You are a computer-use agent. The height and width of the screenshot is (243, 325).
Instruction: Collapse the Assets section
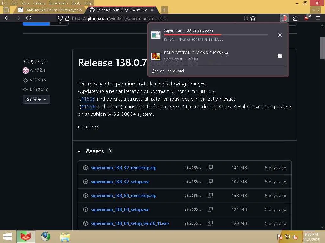click(x=79, y=151)
